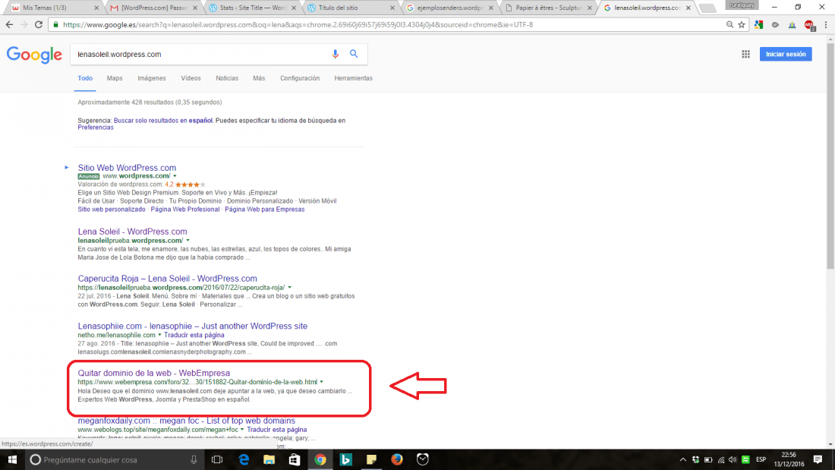Open the Configuración search menu
This screenshot has width=835, height=470.
300,78
